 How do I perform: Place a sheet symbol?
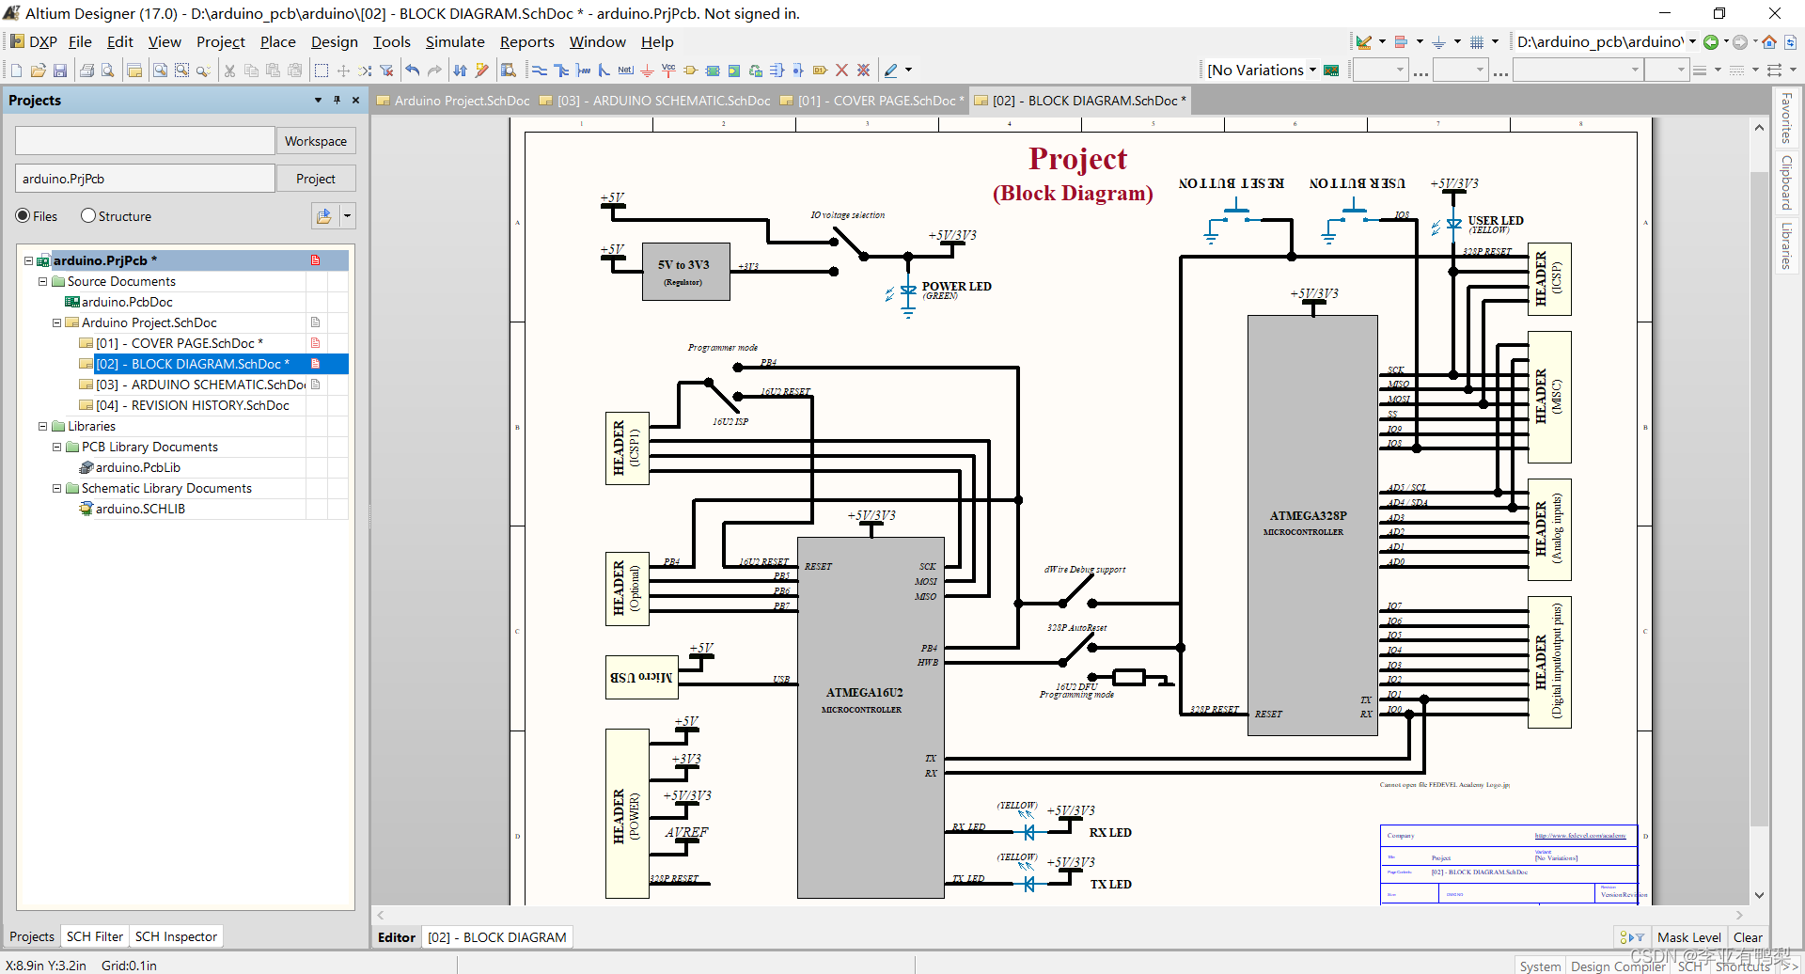(x=713, y=71)
